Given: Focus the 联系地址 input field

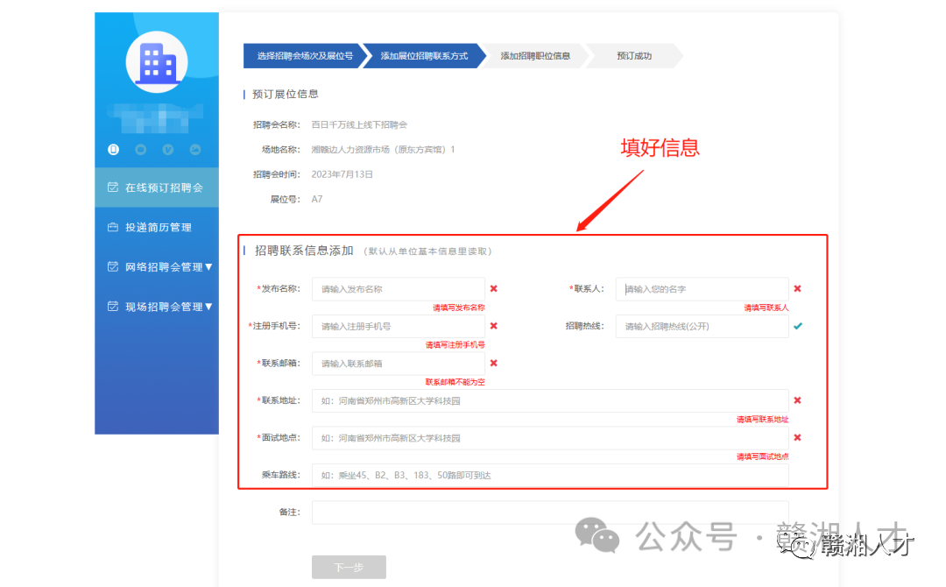Looking at the screenshot, I should pyautogui.click(x=550, y=400).
